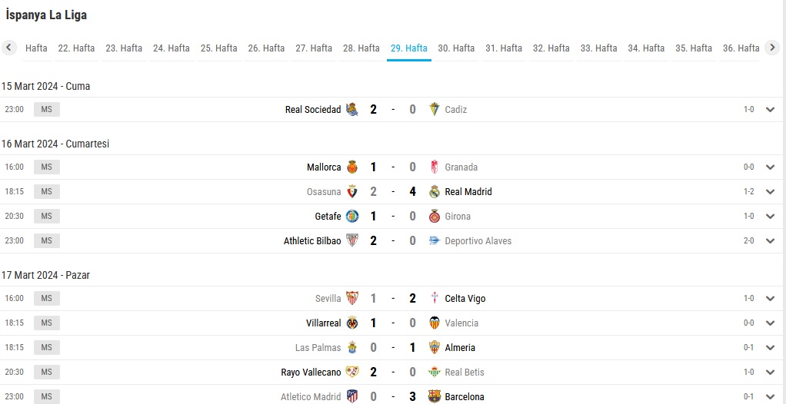Select the 28. Hafta tab
The image size is (786, 404).
(x=361, y=48)
